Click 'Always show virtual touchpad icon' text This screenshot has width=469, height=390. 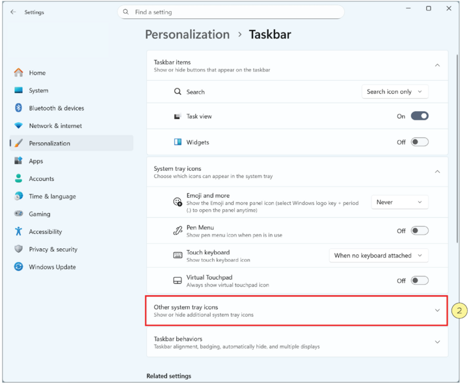coord(228,285)
